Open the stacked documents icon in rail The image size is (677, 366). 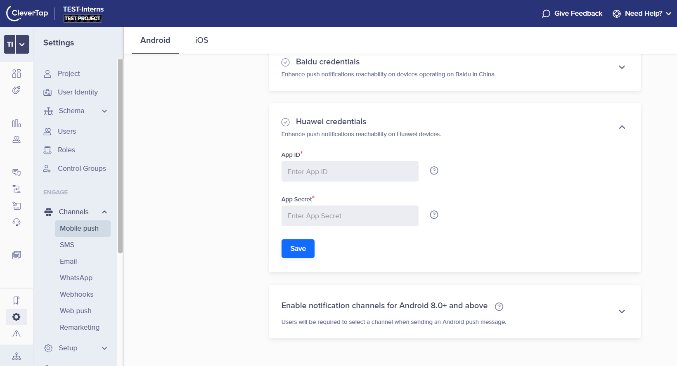pos(17,255)
